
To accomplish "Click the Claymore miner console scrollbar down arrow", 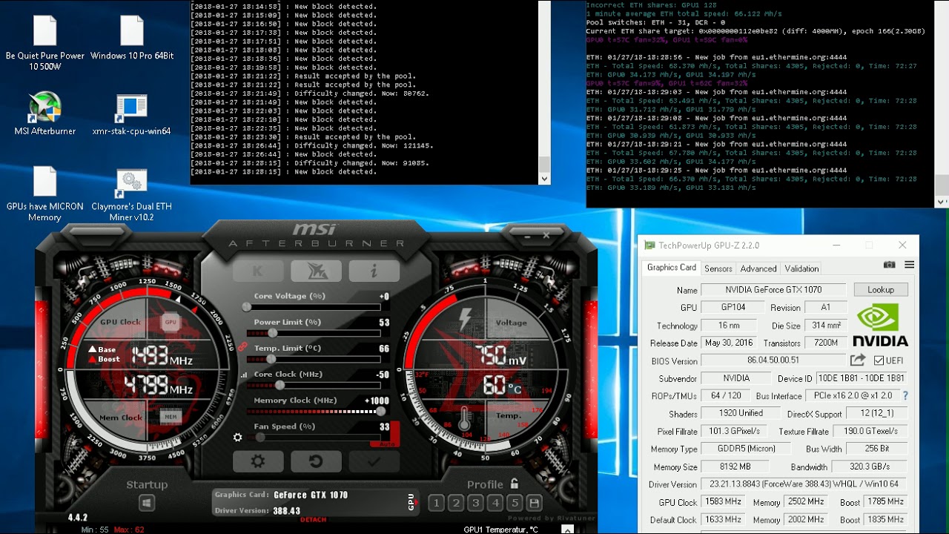I will (x=942, y=201).
